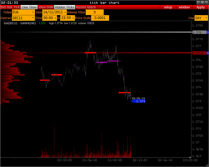Click the blue 1.373 current price tag
The height and width of the screenshot is (167, 209).
tap(138, 101)
